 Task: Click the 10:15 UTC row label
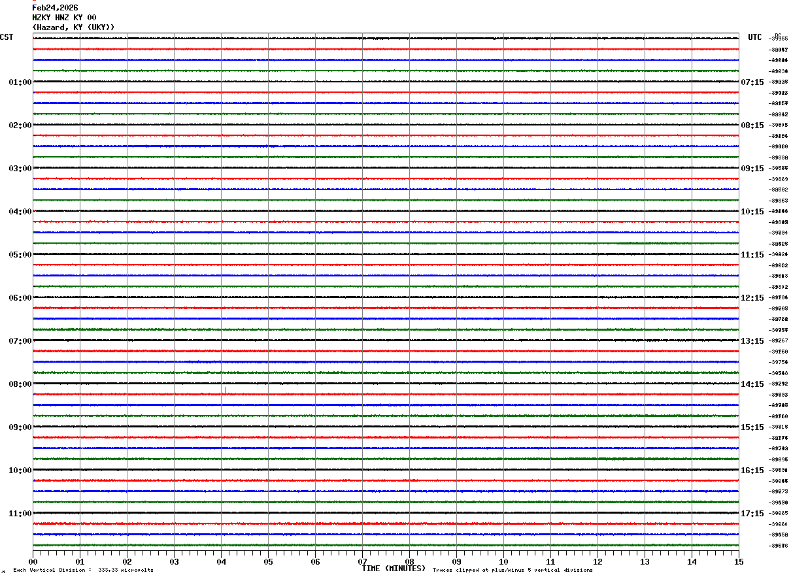coord(752,212)
